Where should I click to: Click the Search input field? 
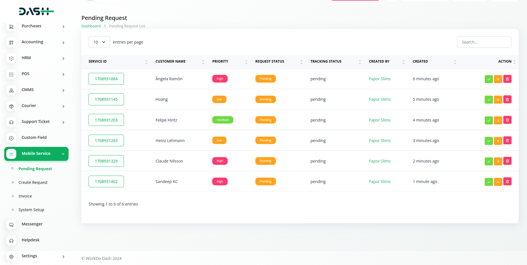tap(484, 42)
